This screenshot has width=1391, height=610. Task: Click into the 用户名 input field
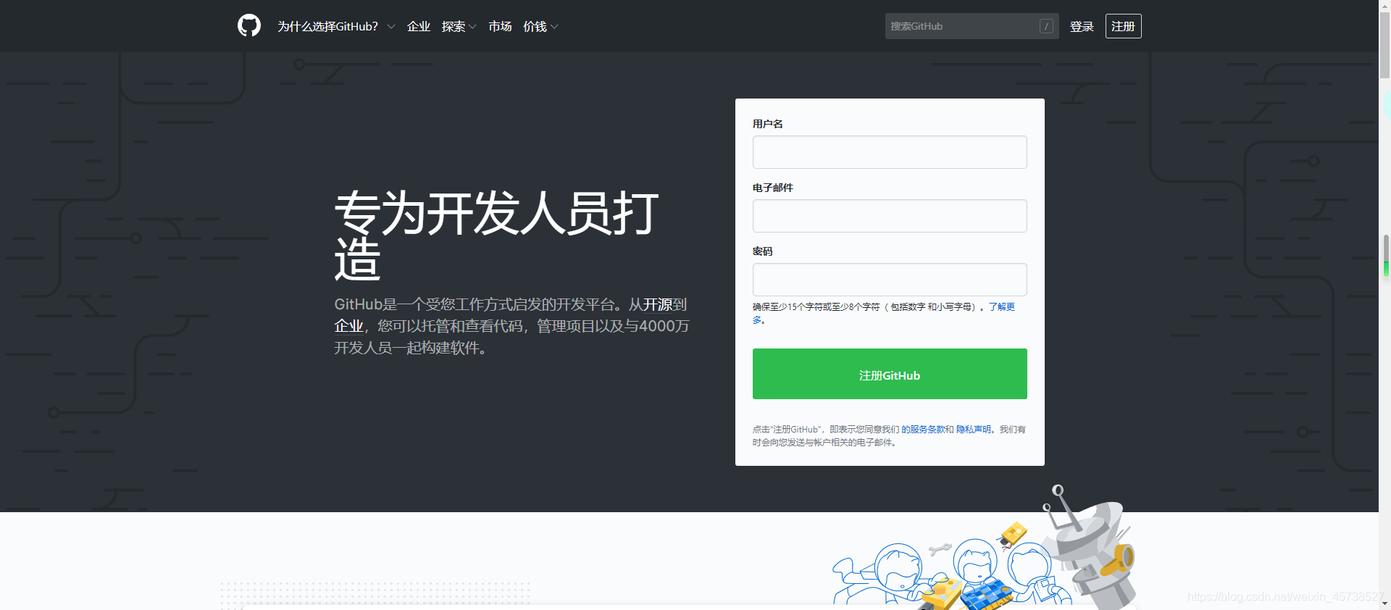point(890,152)
